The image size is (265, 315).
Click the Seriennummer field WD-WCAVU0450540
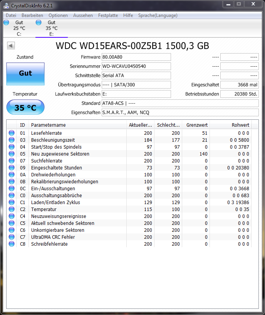point(136,66)
